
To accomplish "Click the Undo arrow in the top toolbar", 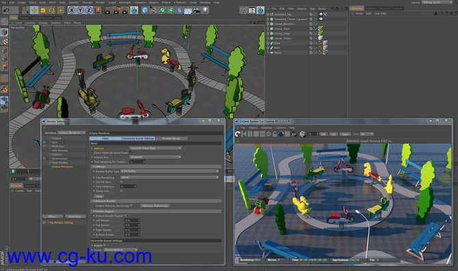I will coord(6,10).
